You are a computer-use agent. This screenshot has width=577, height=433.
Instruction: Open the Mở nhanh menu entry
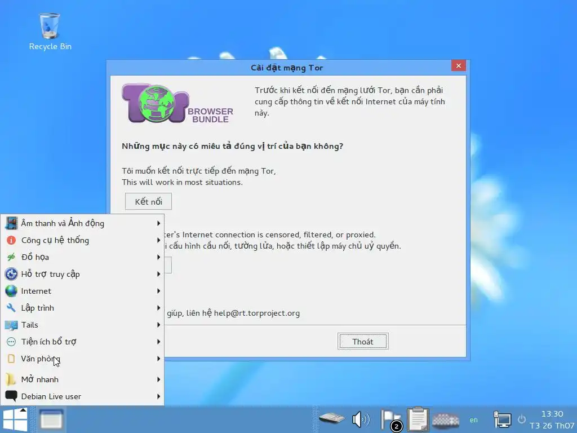[x=82, y=379]
